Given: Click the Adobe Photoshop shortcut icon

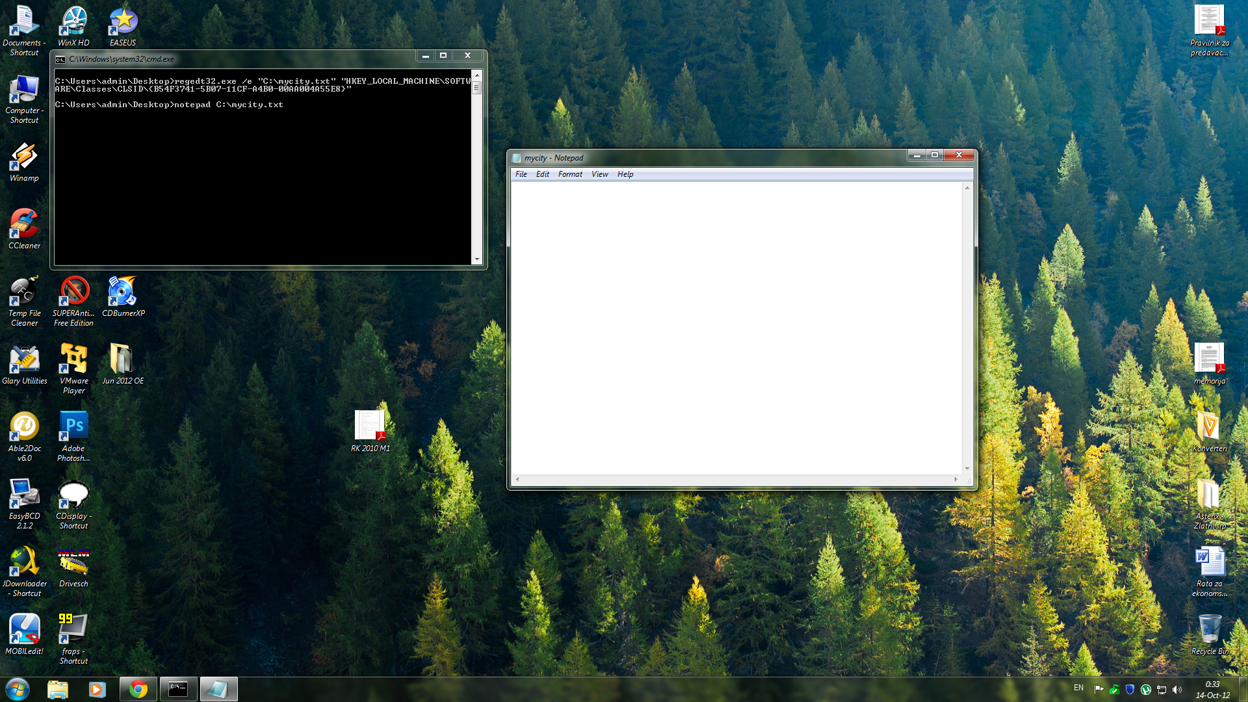Looking at the screenshot, I should [73, 427].
